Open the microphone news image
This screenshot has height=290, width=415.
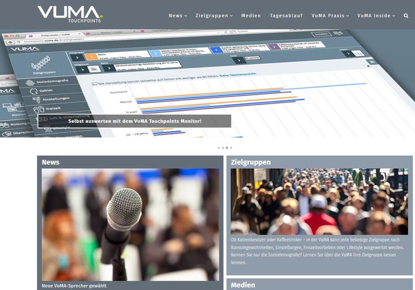tap(130, 224)
